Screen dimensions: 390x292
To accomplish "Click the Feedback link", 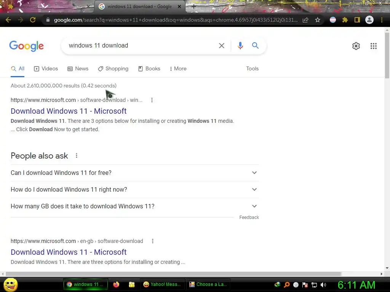I will tap(249, 217).
